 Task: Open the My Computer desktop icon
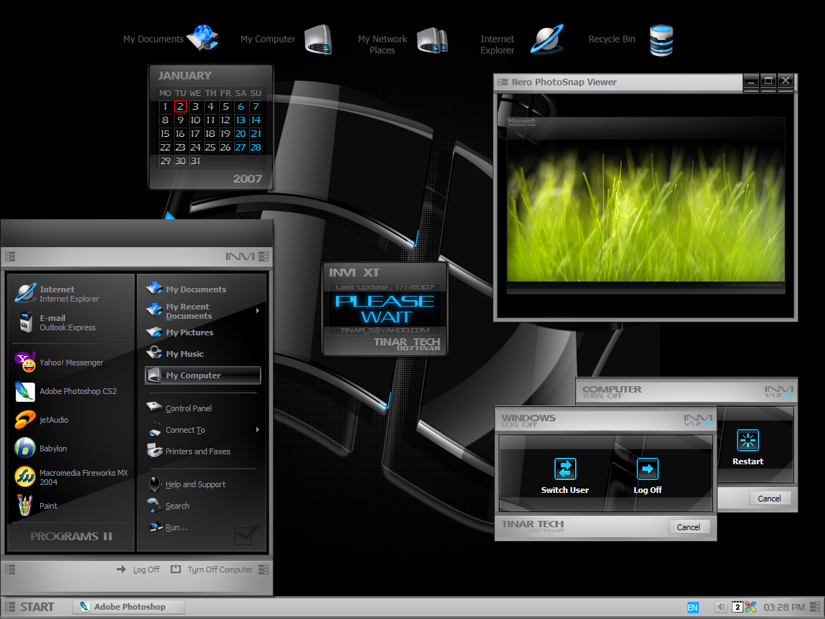[317, 39]
